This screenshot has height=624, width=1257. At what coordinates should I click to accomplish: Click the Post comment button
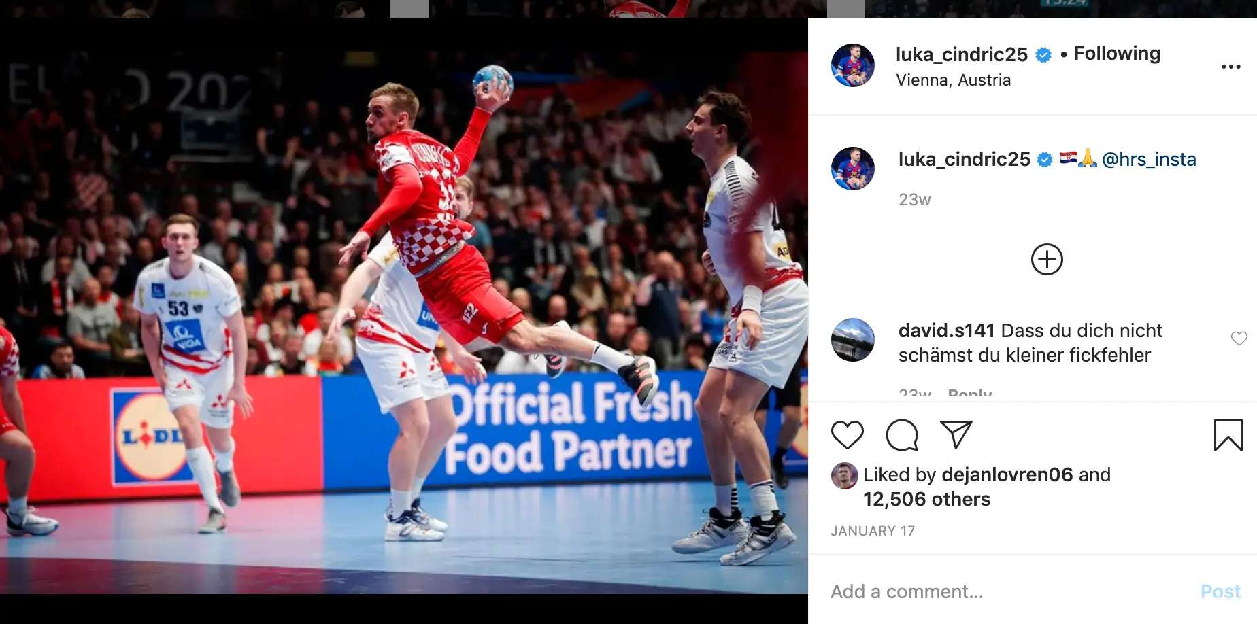pyautogui.click(x=1220, y=591)
